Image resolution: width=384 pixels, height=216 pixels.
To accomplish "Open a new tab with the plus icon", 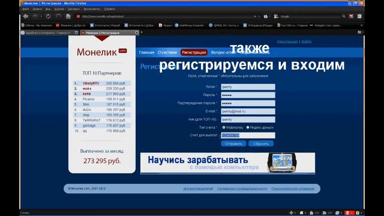I will click(142, 32).
